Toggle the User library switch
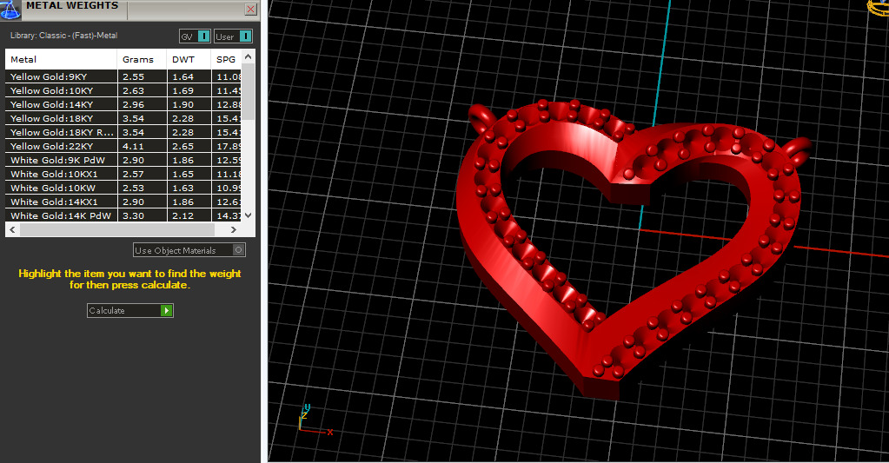889x463 pixels. [233, 36]
